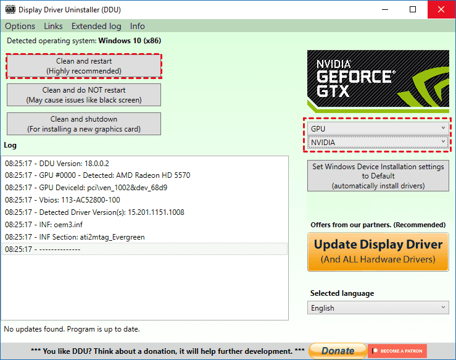Click the Update Display Driver banner
The width and height of the screenshot is (456, 360).
(378, 251)
